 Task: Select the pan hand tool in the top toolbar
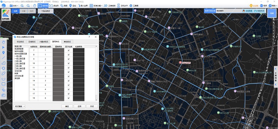coord(34,6)
